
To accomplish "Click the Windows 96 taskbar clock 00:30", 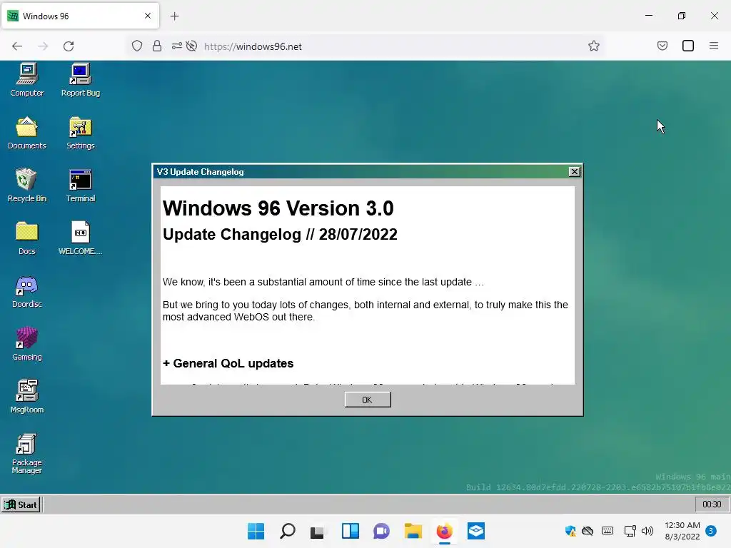I will coord(712,504).
